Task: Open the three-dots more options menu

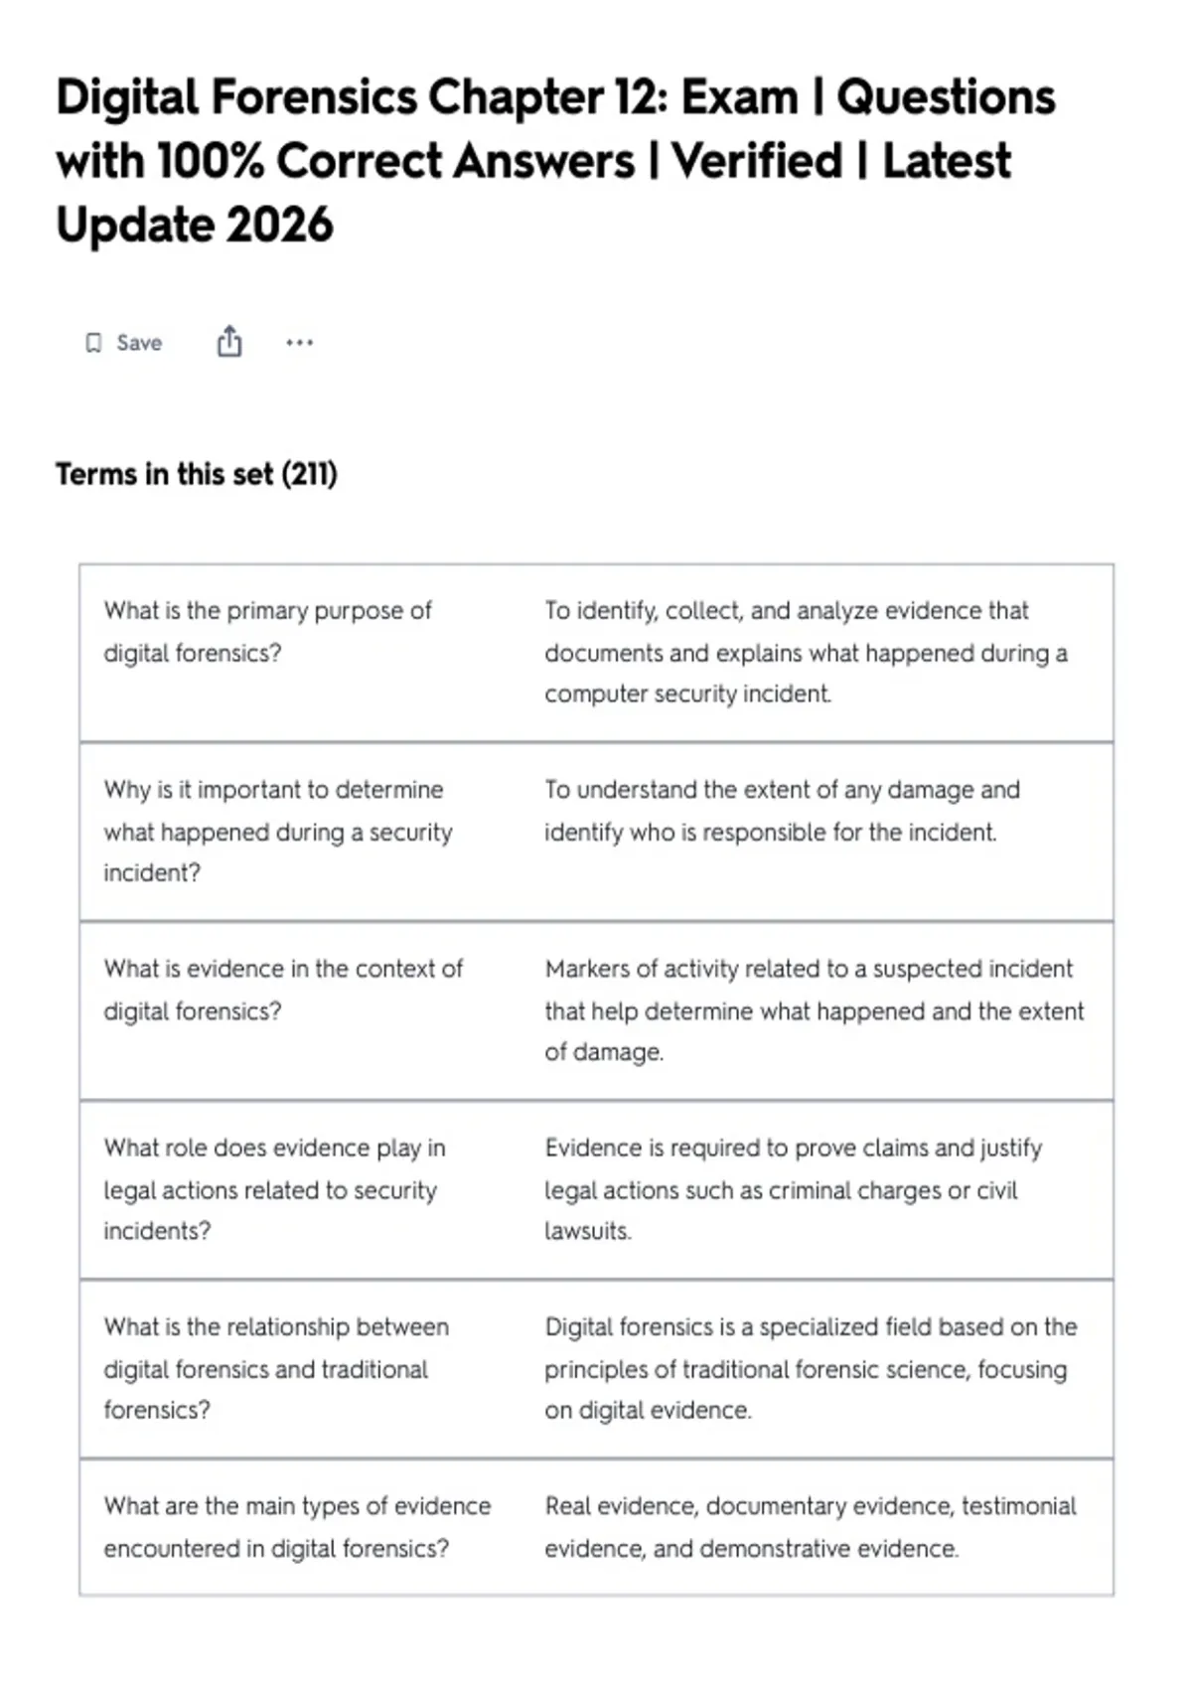Action: [x=299, y=343]
